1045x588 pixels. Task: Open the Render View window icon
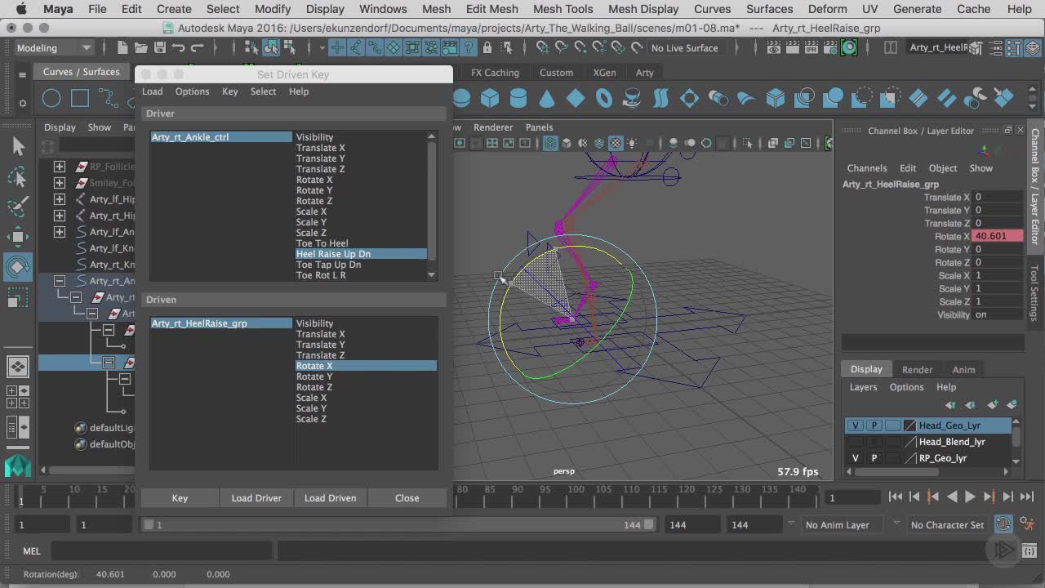tap(774, 47)
